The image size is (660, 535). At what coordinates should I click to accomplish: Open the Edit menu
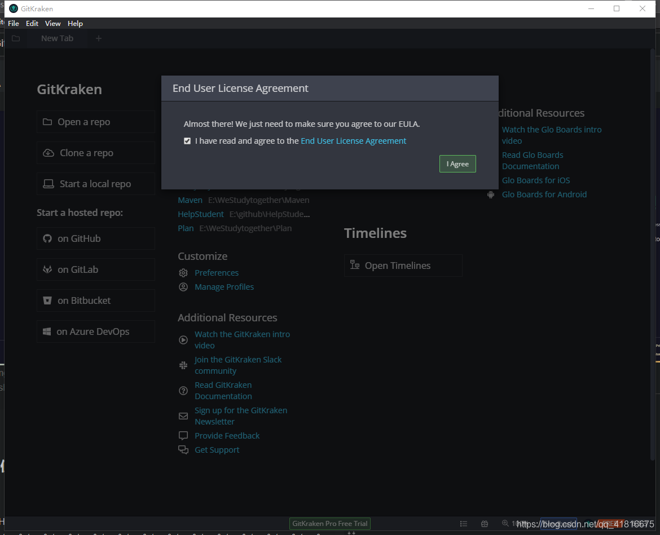(32, 24)
